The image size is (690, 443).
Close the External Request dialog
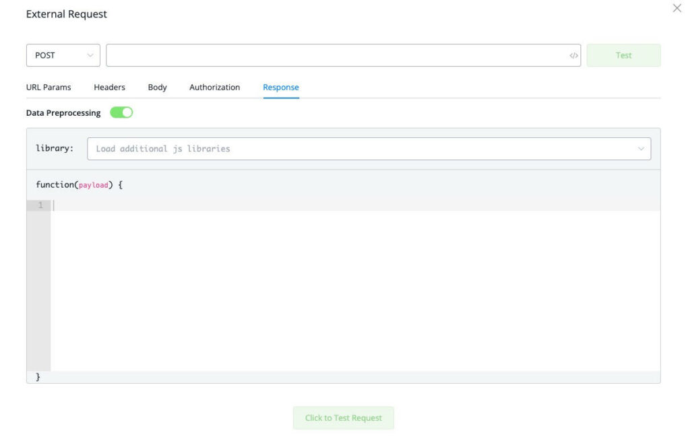677,8
